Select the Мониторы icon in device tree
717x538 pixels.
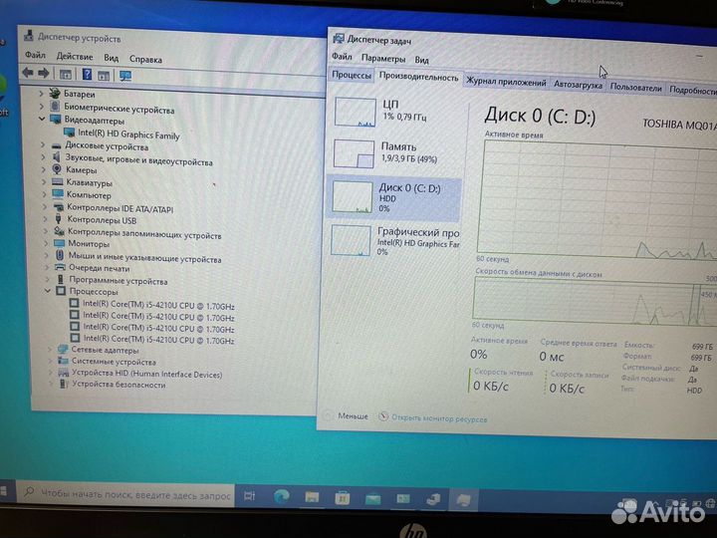coord(59,243)
